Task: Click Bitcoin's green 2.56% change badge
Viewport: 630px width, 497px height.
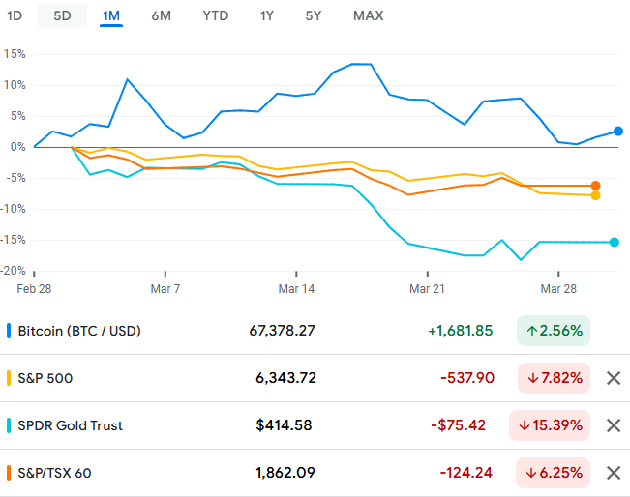Action: pyautogui.click(x=553, y=331)
